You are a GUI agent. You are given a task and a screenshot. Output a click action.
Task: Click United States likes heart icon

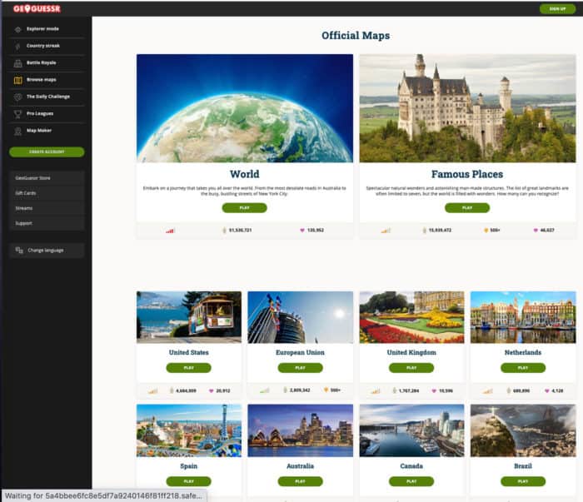click(x=212, y=391)
